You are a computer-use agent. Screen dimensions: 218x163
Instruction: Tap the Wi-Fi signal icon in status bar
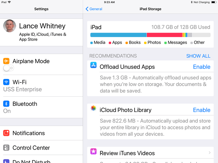point(9,2)
